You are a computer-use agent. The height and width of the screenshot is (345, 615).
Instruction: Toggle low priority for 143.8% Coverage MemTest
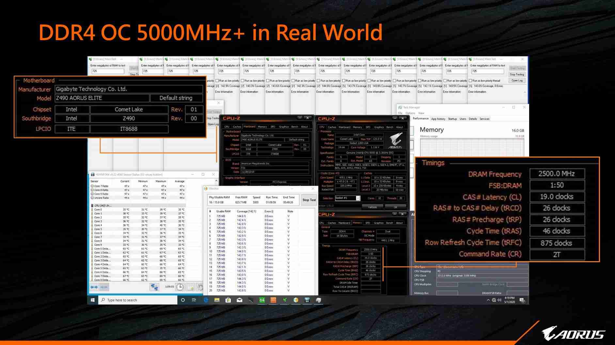[369, 81]
